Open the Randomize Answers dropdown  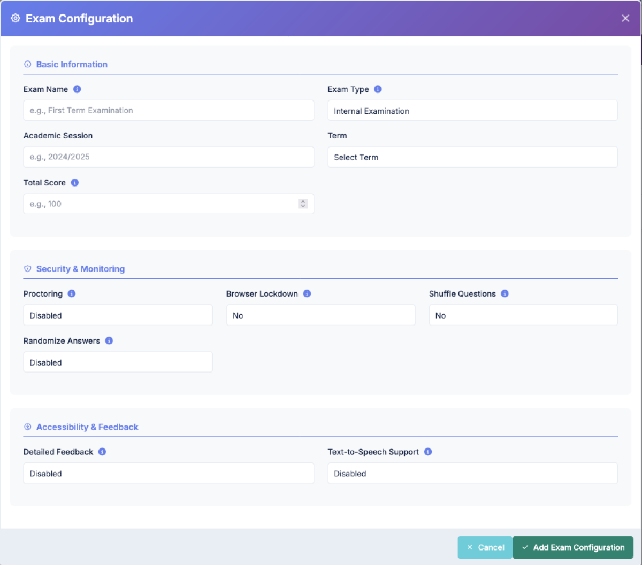click(118, 362)
